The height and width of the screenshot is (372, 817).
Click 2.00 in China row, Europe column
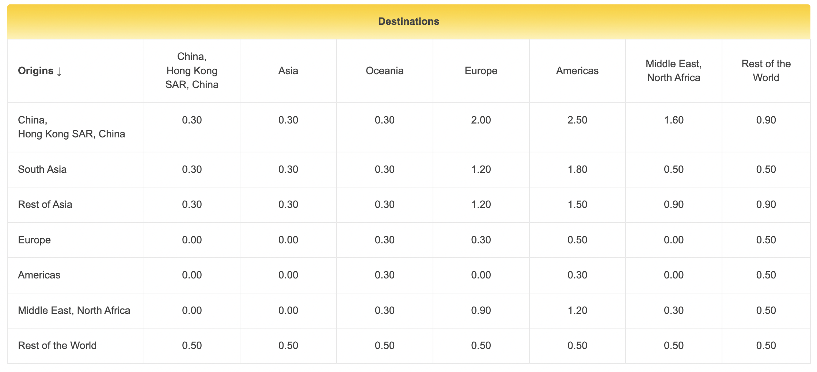(481, 120)
